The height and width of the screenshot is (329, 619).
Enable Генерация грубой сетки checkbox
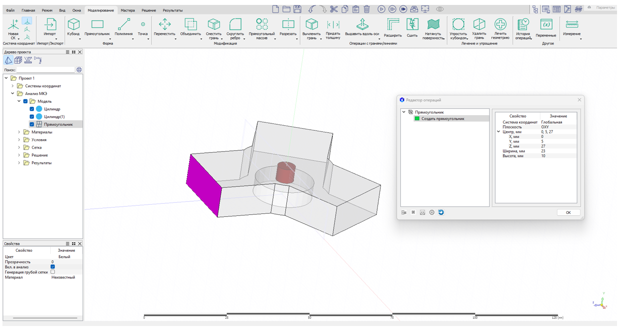pyautogui.click(x=53, y=272)
